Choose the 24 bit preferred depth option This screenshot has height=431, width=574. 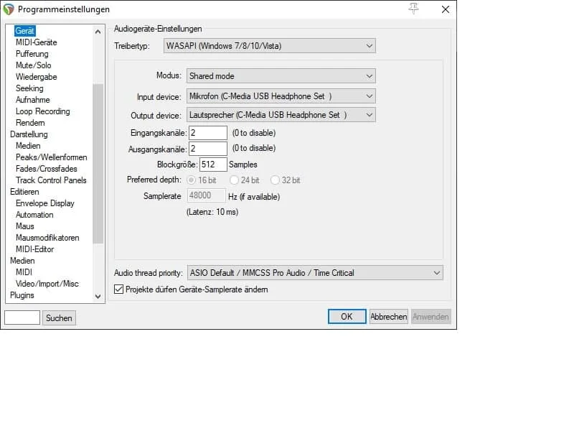tap(235, 180)
